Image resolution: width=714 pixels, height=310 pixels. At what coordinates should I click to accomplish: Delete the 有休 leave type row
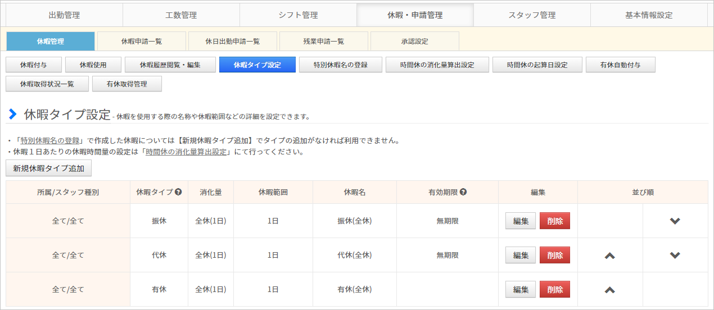tap(555, 290)
